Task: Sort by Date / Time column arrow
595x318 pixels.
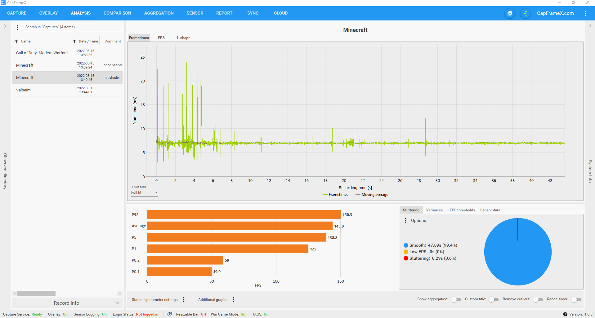Action: point(74,41)
